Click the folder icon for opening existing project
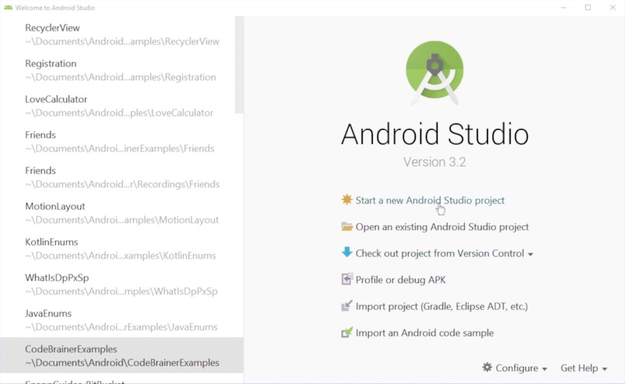 (347, 226)
